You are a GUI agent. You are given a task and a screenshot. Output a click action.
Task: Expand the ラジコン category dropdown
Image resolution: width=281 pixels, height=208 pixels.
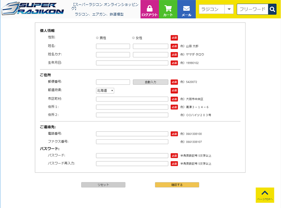(229, 9)
